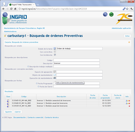
Task: Open the Documentación link
Action: click(x=19, y=118)
